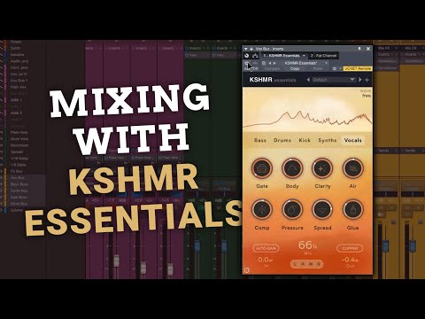Screen dimensions: 425x319
Task: Click the Compare button
Action: click(272, 68)
